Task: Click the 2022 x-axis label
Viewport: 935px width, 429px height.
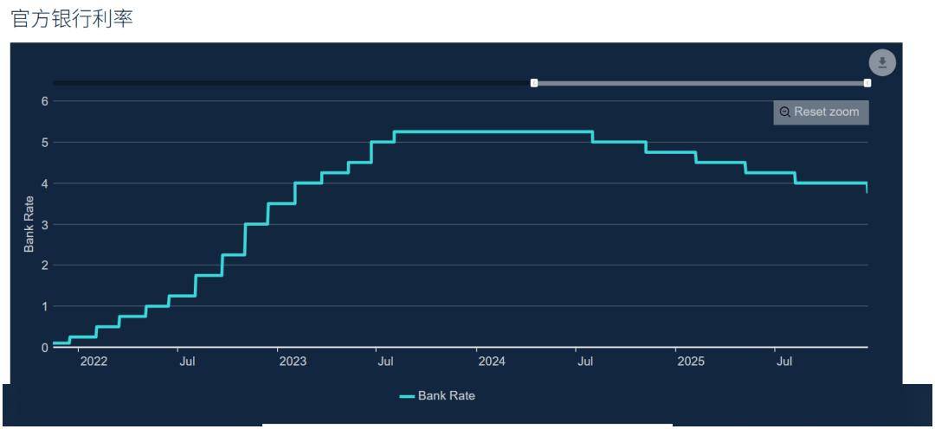Action: (x=93, y=362)
